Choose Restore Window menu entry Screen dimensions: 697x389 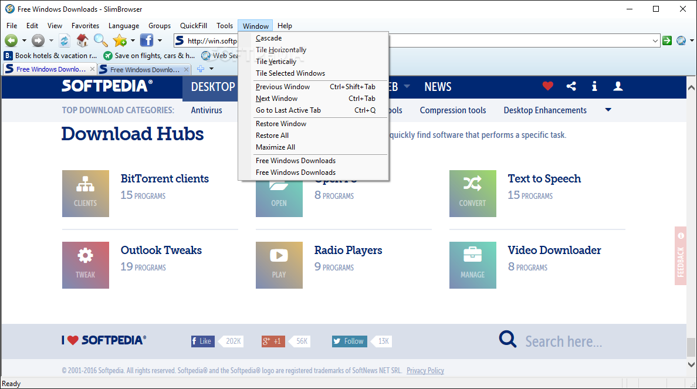coord(313,124)
